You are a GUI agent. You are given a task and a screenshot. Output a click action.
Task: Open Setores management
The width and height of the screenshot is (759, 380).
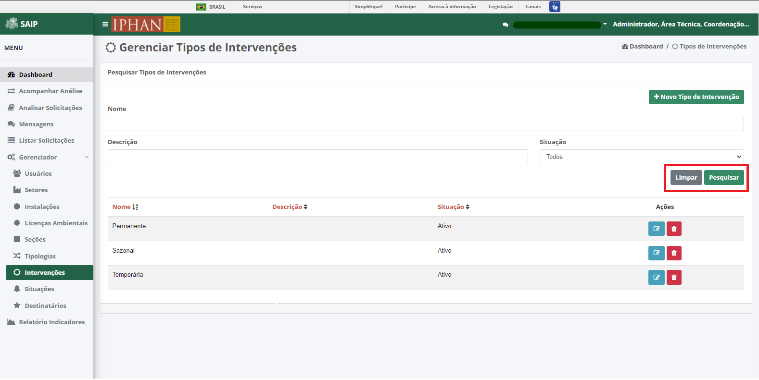[50, 190]
